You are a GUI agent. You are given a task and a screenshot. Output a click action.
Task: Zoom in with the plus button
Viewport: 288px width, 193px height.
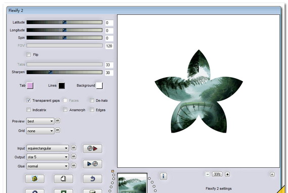[x=227, y=174]
